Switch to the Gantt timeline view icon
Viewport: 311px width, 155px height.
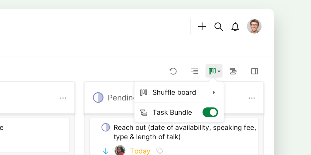click(233, 71)
